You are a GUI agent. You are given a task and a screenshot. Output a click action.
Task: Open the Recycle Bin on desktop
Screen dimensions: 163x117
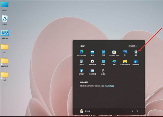(5, 20)
